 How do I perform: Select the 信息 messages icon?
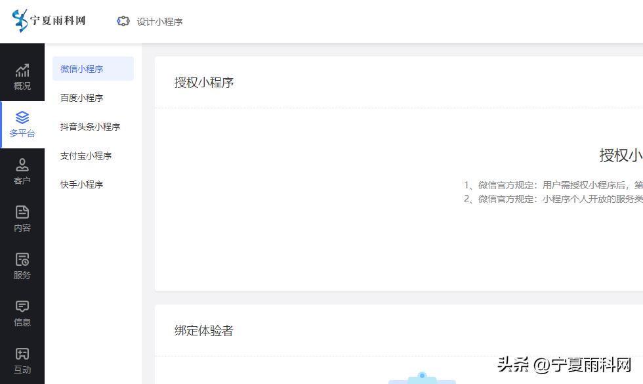pyautogui.click(x=22, y=313)
